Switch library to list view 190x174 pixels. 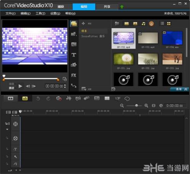[162, 24]
